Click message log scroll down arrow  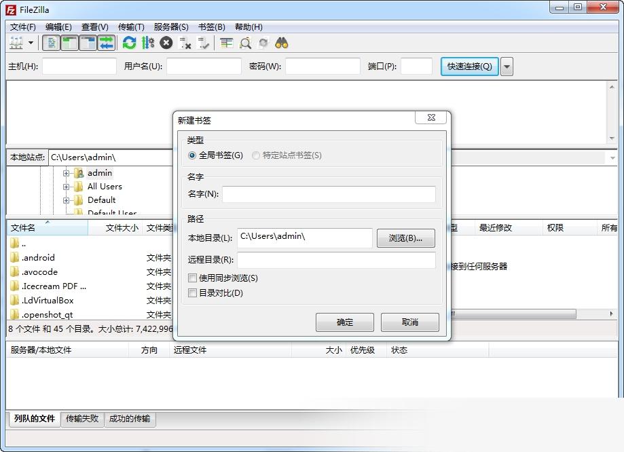coord(612,138)
